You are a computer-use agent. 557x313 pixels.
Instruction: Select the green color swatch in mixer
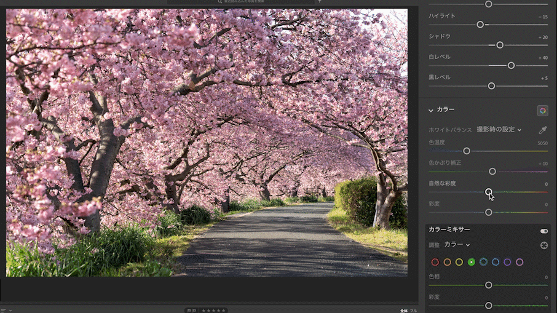tap(472, 262)
